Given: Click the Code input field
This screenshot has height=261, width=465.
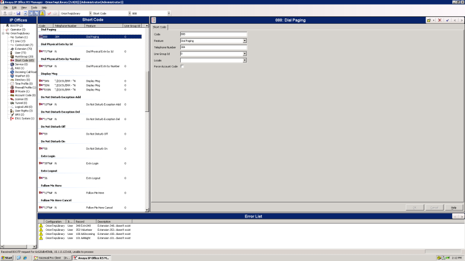Looking at the screenshot, I should (213, 34).
